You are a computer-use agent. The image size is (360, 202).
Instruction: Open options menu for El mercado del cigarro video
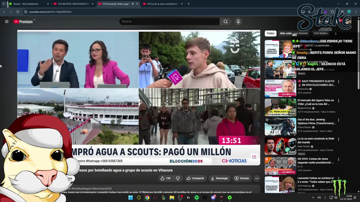coord(339,101)
